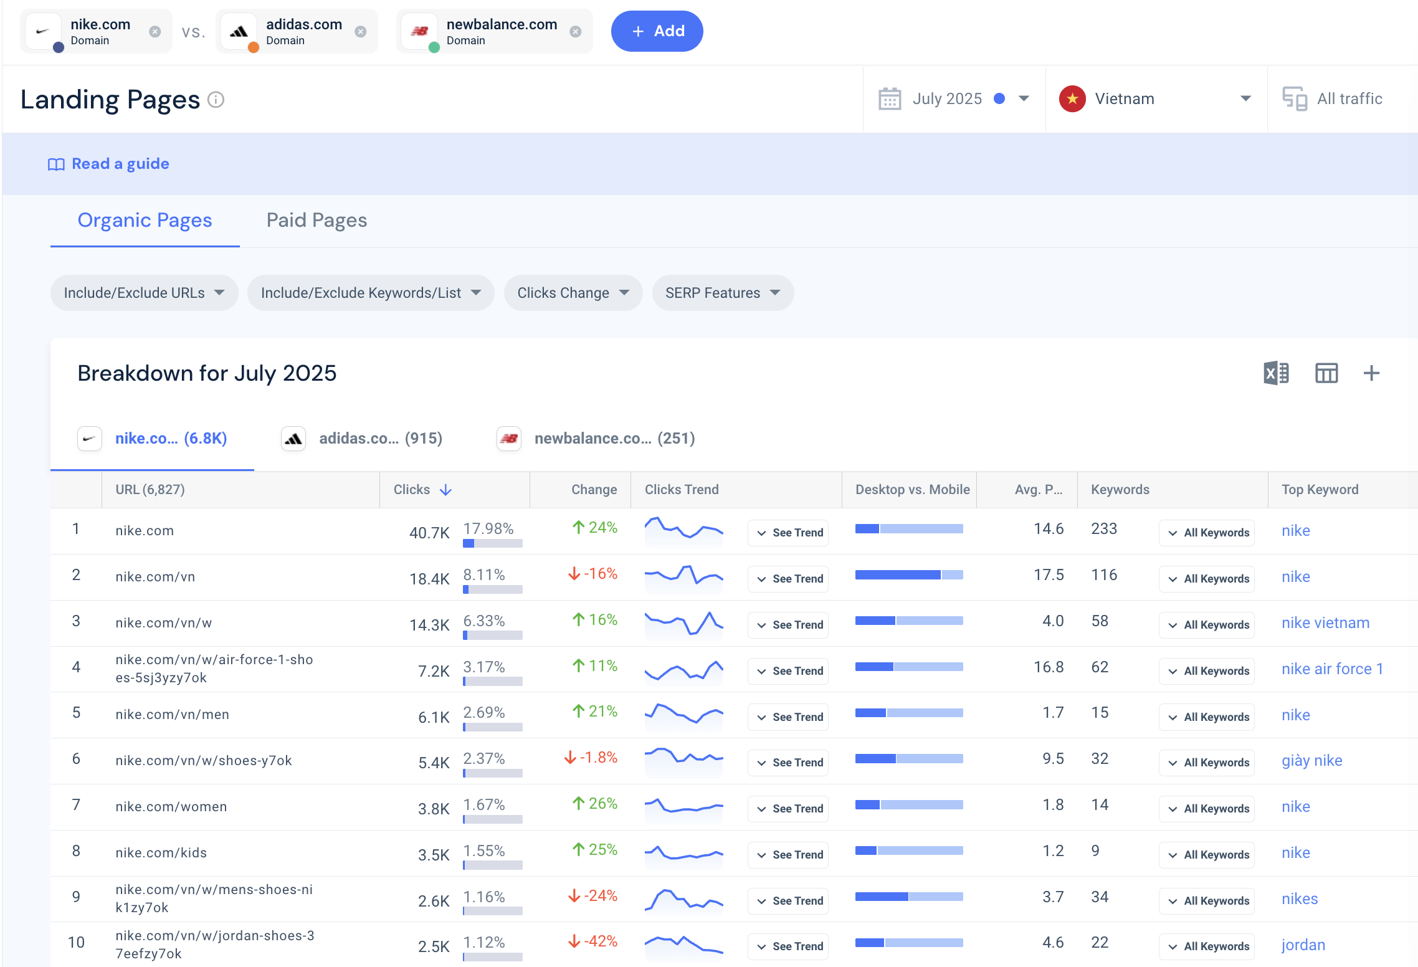Click the nike.com/vn/w/shoes-y7ok URL
The image size is (1418, 967).
click(203, 761)
